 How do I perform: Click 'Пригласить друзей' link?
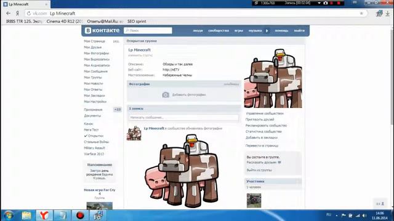point(260,119)
